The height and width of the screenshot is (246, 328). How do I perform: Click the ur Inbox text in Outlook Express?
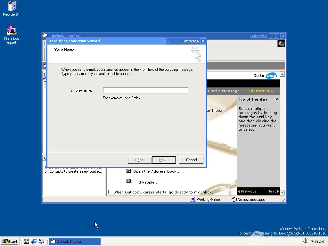click(x=214, y=111)
